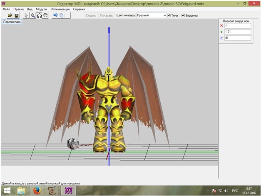Click the Z axis rotation field
261x196 pixels.
237,38
